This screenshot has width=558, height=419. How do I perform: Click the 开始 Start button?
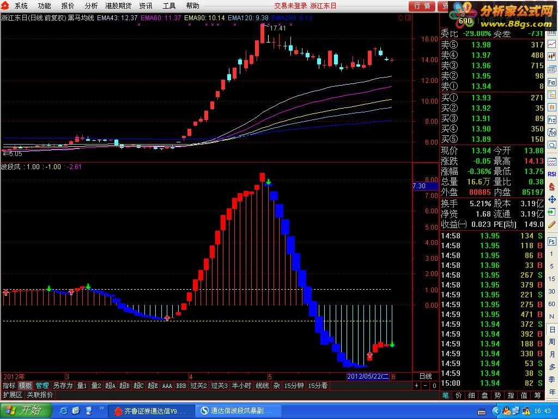25,410
